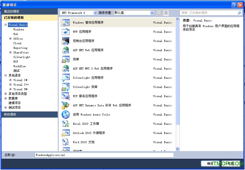
Task: Select the WCF tree item
Action: [x=16, y=62]
